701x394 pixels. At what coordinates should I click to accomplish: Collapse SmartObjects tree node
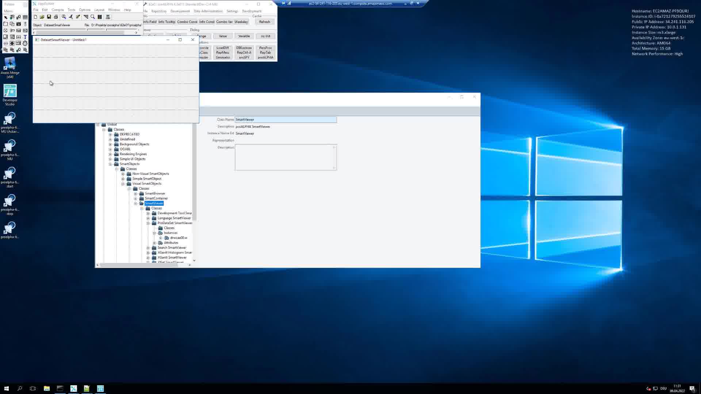click(x=110, y=164)
